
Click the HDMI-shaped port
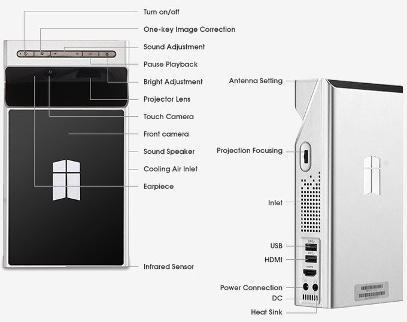(310, 272)
